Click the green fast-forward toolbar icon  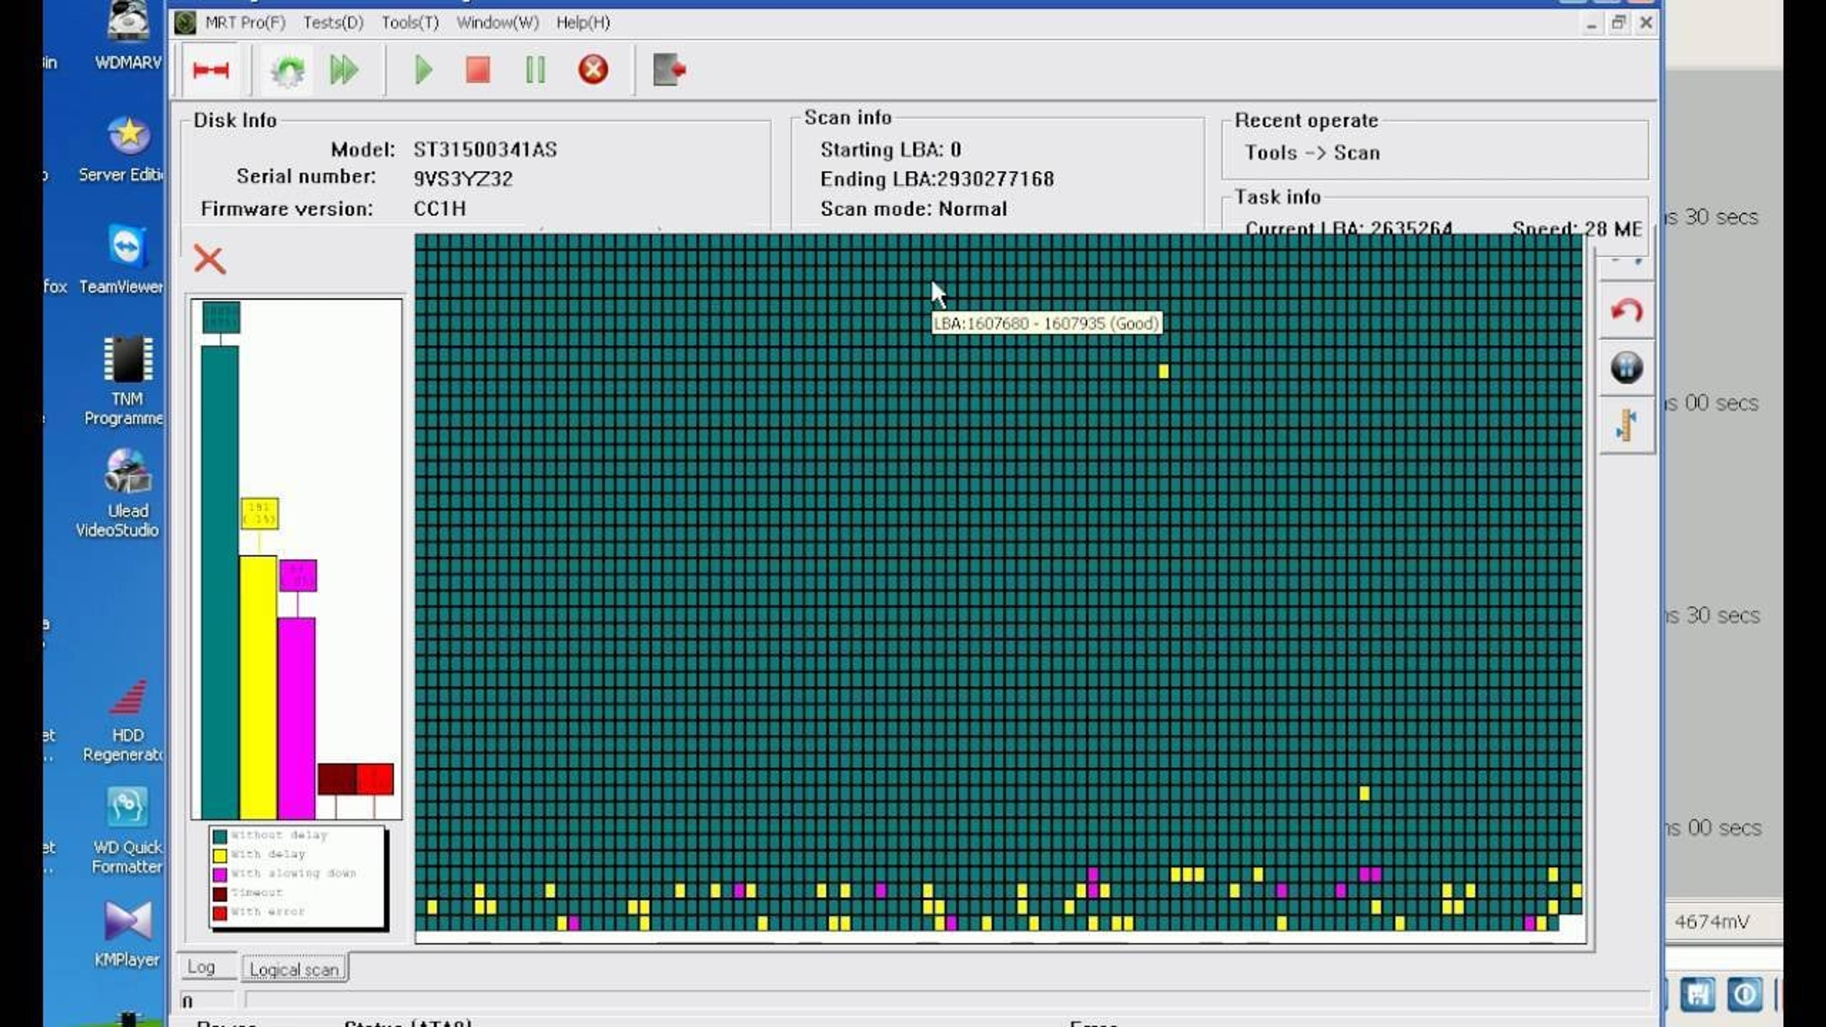pos(344,70)
